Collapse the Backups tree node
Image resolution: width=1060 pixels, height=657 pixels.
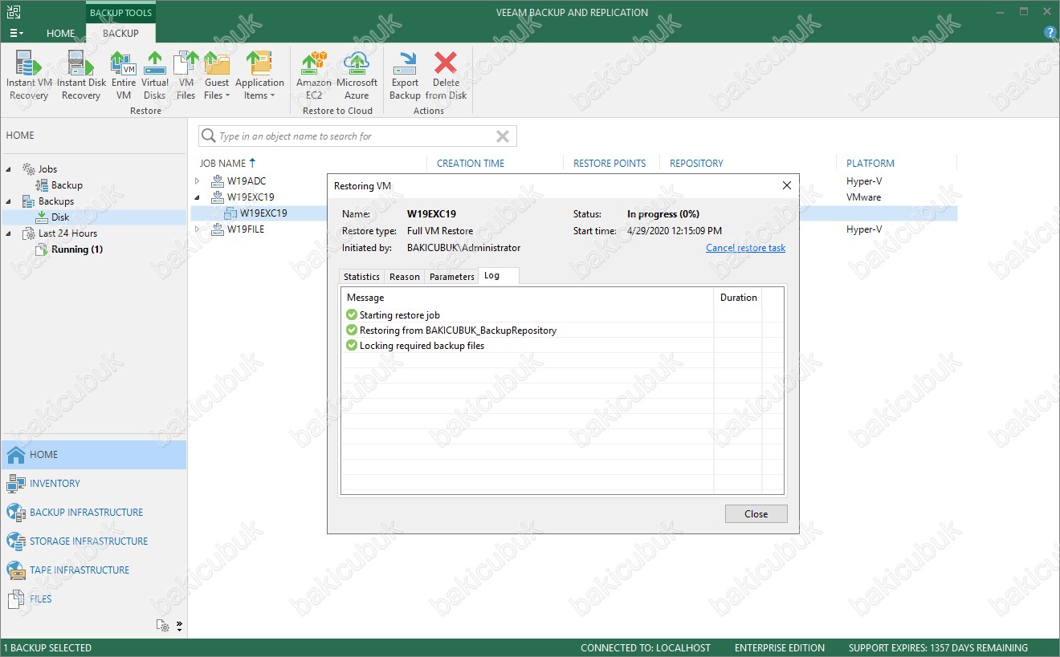(x=10, y=201)
